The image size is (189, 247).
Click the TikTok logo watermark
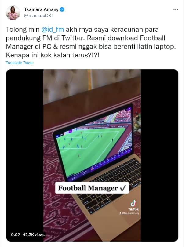(133, 205)
